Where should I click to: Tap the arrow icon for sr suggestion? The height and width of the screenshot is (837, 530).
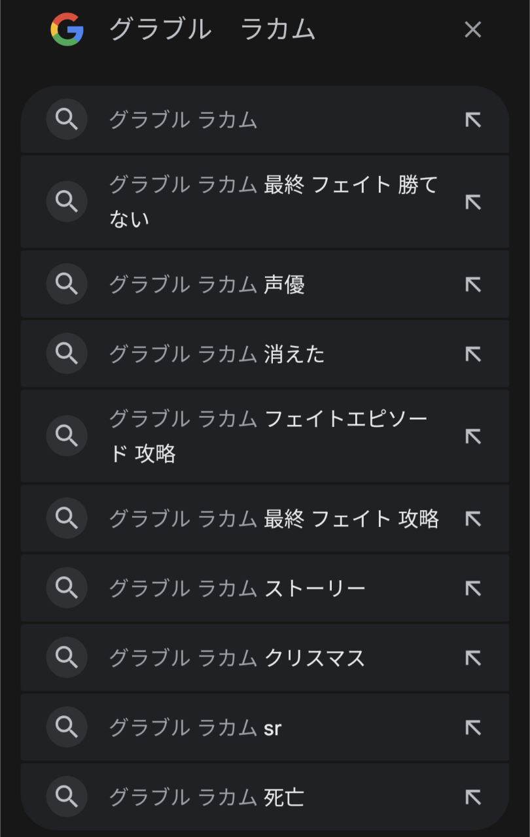pos(472,727)
